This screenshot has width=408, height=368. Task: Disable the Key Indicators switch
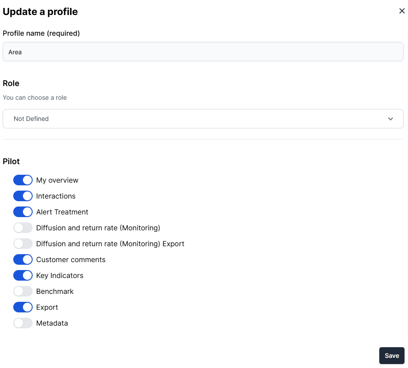point(23,275)
